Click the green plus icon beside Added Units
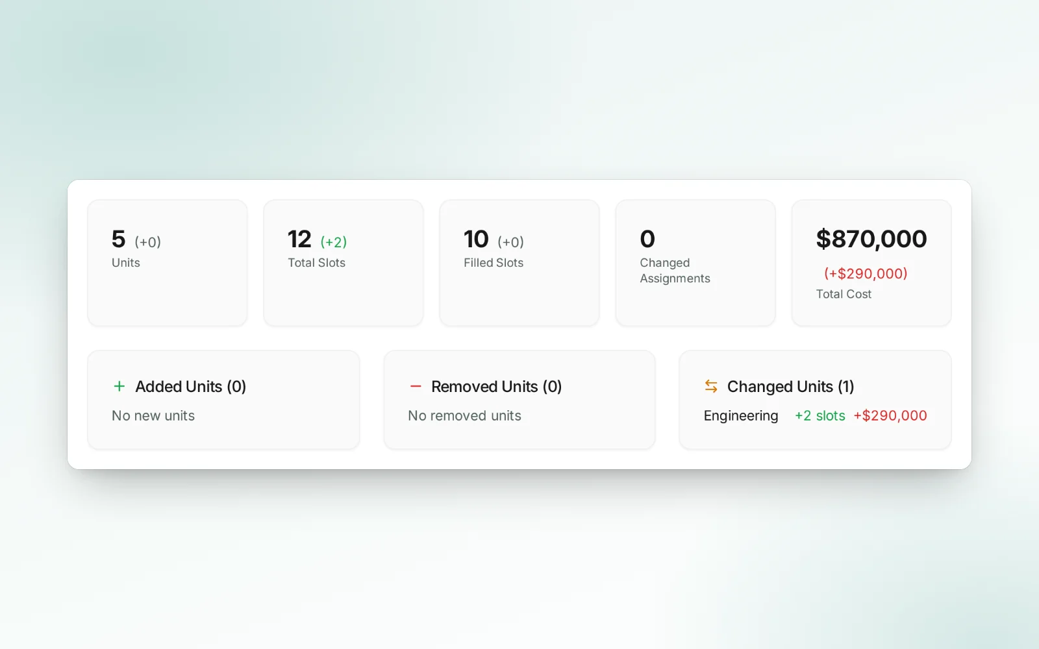The height and width of the screenshot is (649, 1039). point(119,386)
